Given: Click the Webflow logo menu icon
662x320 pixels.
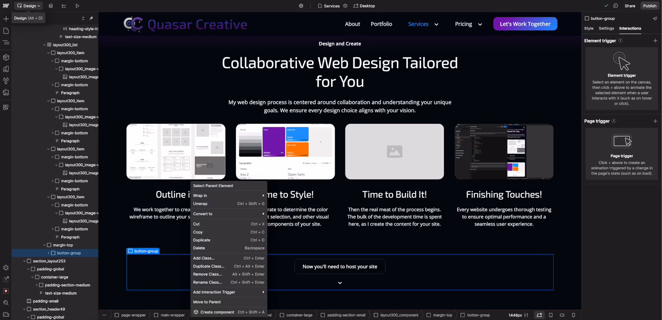Looking at the screenshot, I should [6, 6].
